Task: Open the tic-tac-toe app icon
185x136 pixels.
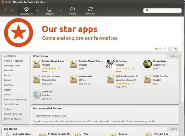Action: [111, 64]
